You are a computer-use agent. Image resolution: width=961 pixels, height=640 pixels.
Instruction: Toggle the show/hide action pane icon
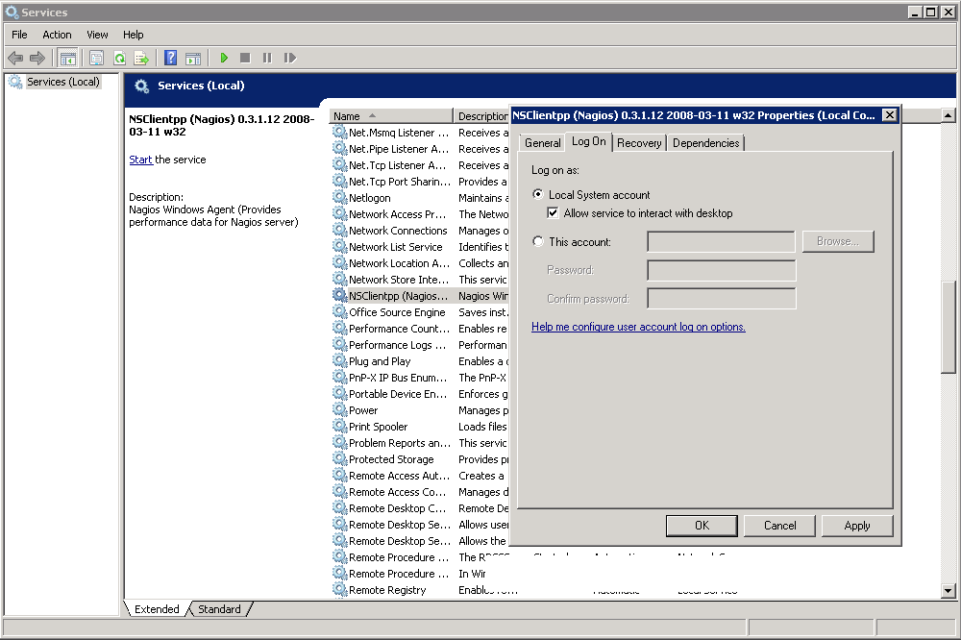193,59
